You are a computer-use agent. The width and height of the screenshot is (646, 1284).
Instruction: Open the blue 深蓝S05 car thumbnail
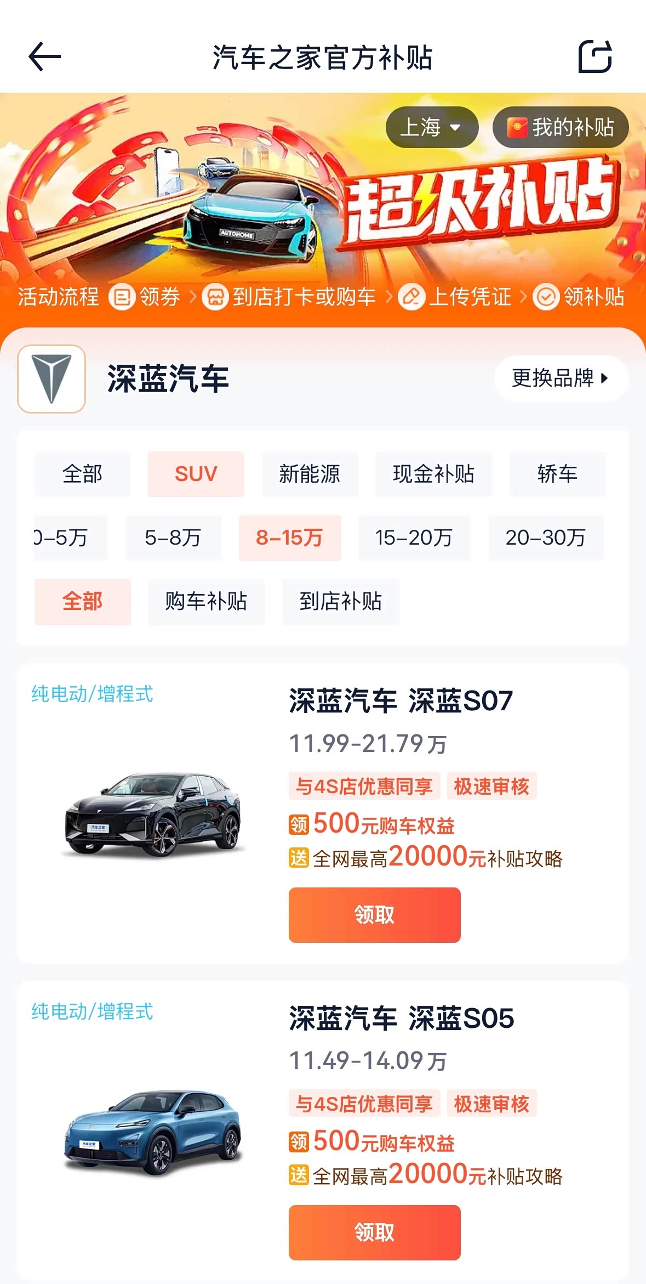[153, 1132]
